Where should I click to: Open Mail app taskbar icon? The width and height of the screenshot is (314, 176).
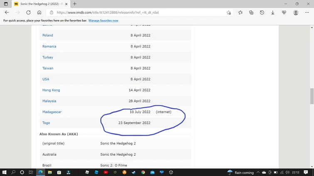coord(152,172)
